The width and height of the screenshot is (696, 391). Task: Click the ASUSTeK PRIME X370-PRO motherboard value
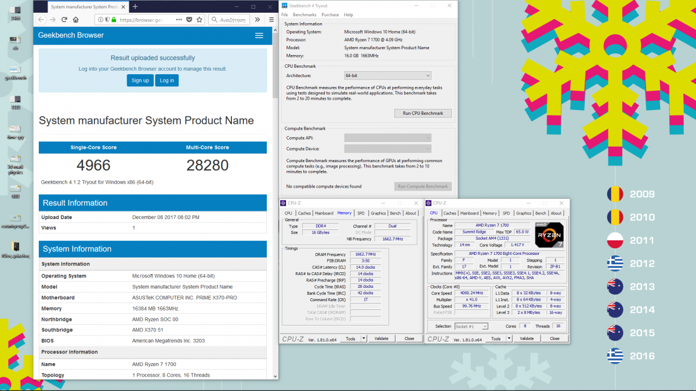click(x=184, y=298)
